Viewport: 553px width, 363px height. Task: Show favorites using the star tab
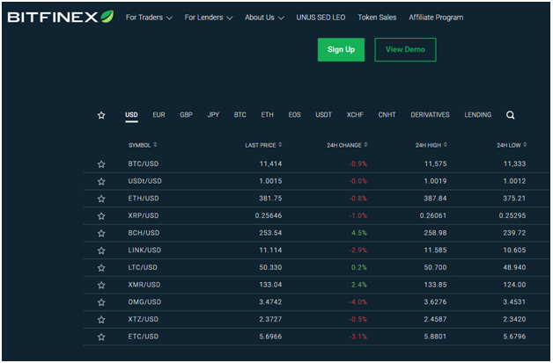click(x=101, y=115)
